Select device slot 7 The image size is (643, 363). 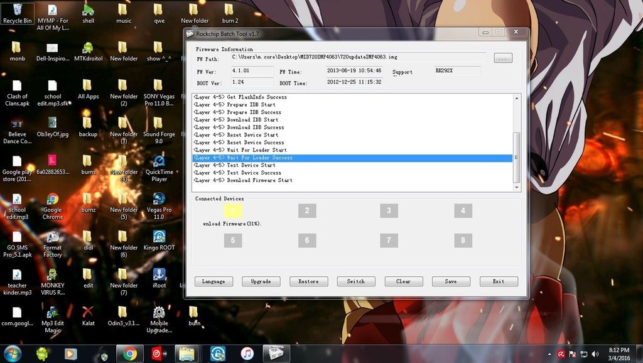click(x=389, y=241)
